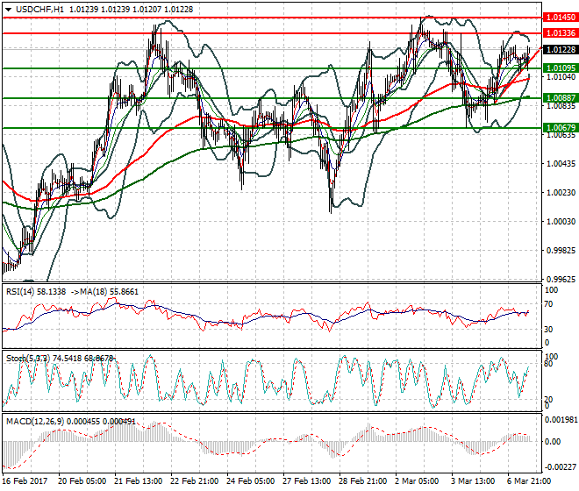Click the Stochastic 80 level scale value
579x491 pixels.
(x=551, y=364)
